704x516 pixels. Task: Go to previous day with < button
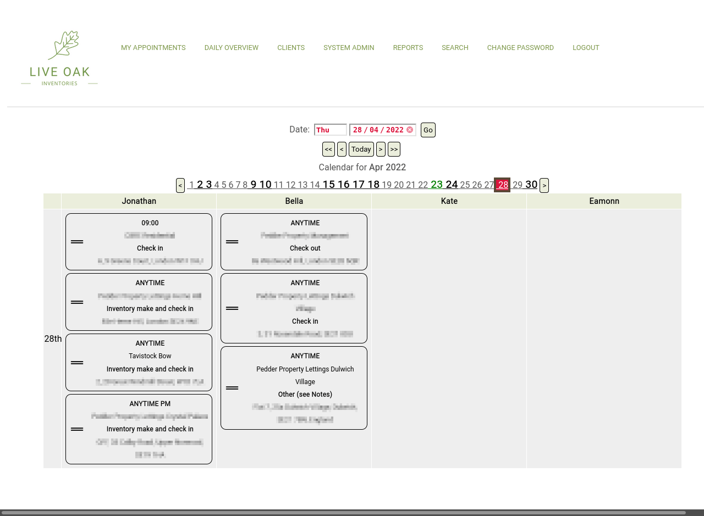click(x=342, y=149)
